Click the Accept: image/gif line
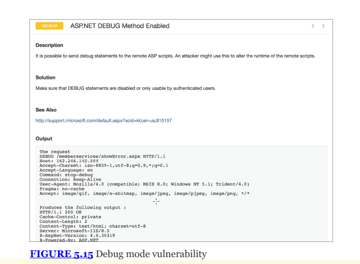 coord(144,193)
